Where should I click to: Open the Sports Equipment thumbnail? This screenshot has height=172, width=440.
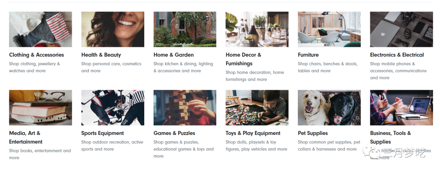(112, 108)
